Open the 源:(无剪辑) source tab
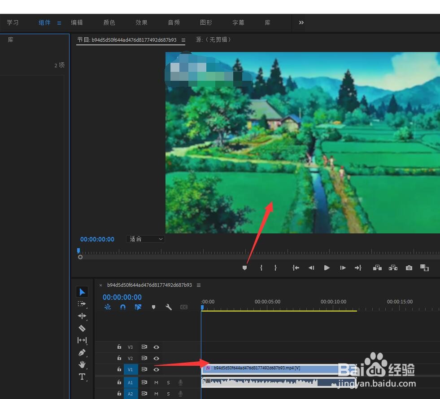This screenshot has width=440, height=399. [x=213, y=39]
